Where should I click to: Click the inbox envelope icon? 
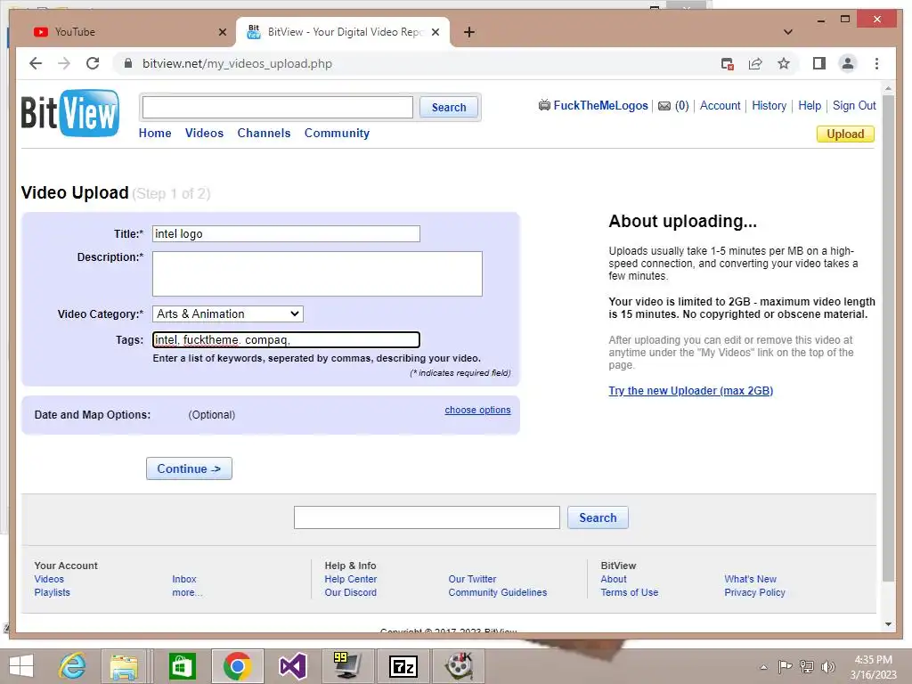664,106
